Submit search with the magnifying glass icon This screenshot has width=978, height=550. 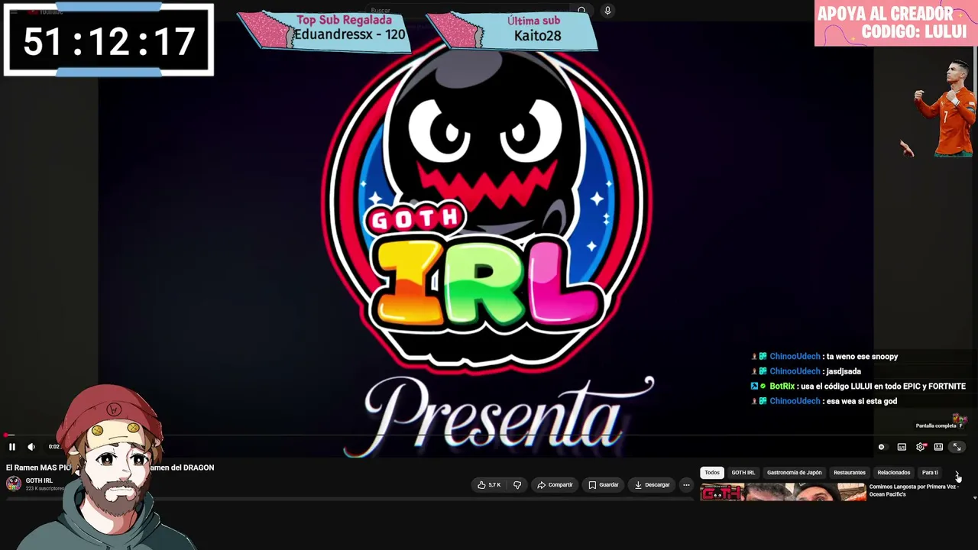581,11
